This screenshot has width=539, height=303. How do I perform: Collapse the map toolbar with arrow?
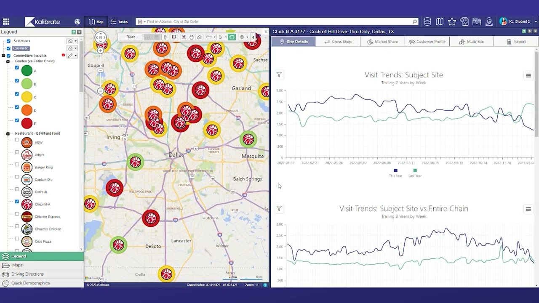[x=253, y=37]
